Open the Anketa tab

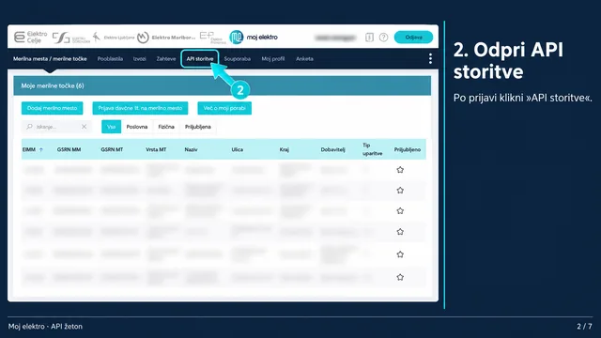tap(304, 58)
